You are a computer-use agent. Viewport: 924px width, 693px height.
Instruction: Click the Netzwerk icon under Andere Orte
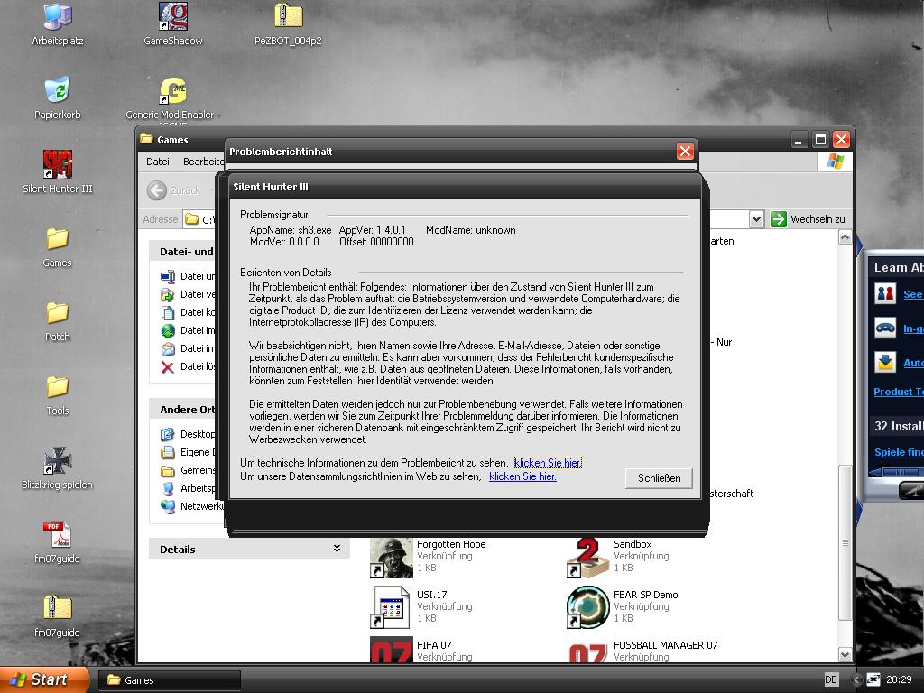tap(168, 506)
